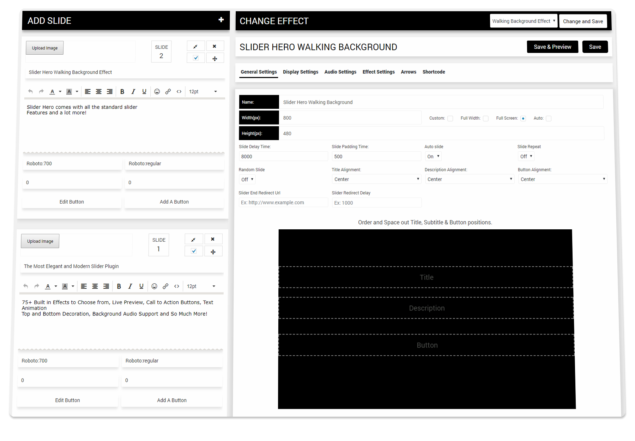Select the Full Screen option
This screenshot has width=635, height=441.
pyautogui.click(x=523, y=119)
